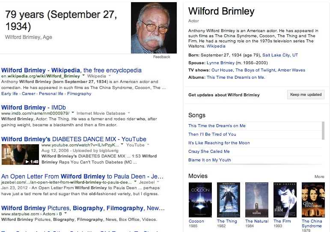Open the Wilford Brimley Wikipedia result title
The width and height of the screenshot is (330, 232).
click(x=71, y=70)
